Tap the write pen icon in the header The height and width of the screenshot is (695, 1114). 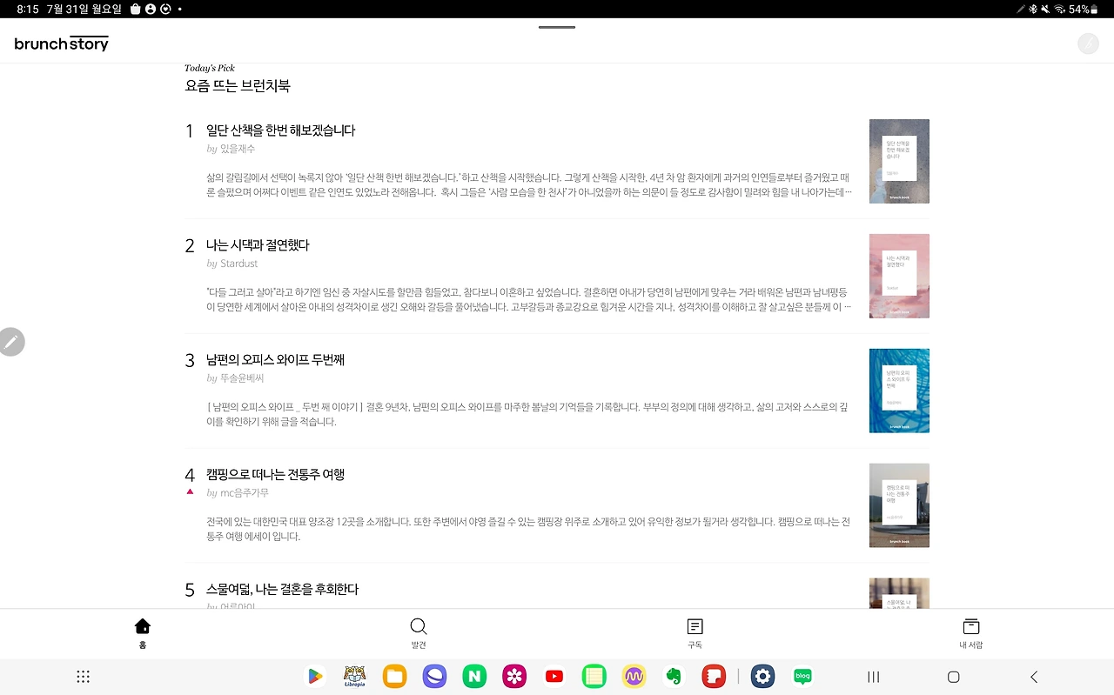coord(1088,43)
